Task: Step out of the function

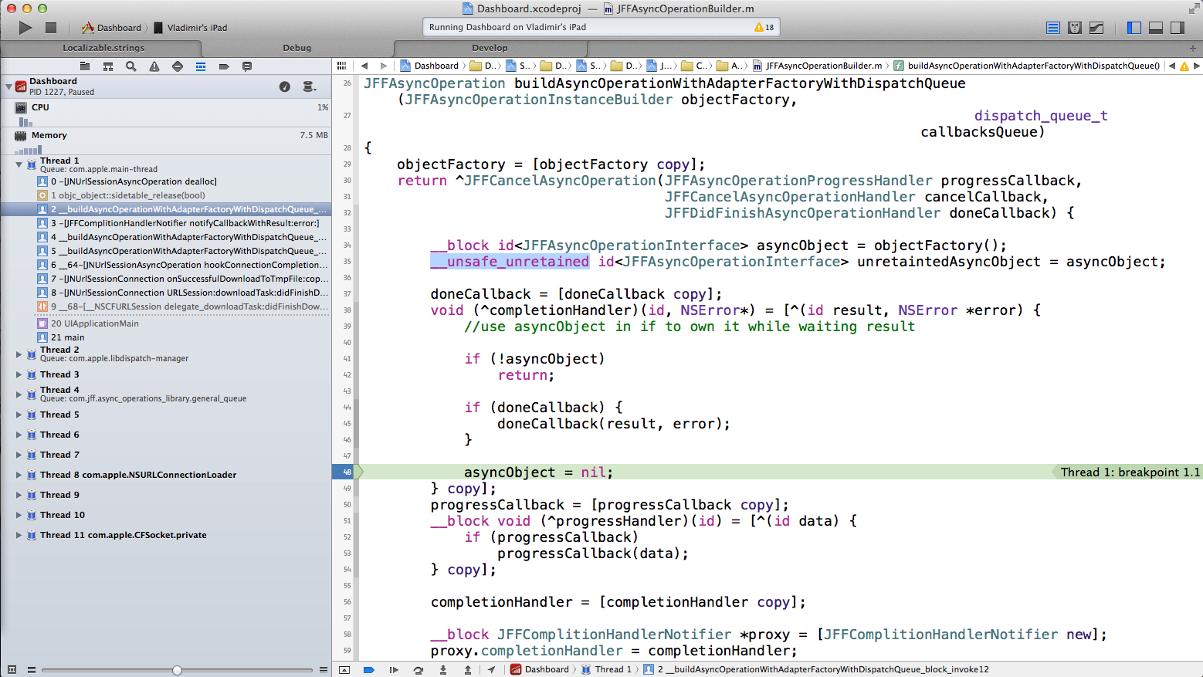Action: coord(468,669)
